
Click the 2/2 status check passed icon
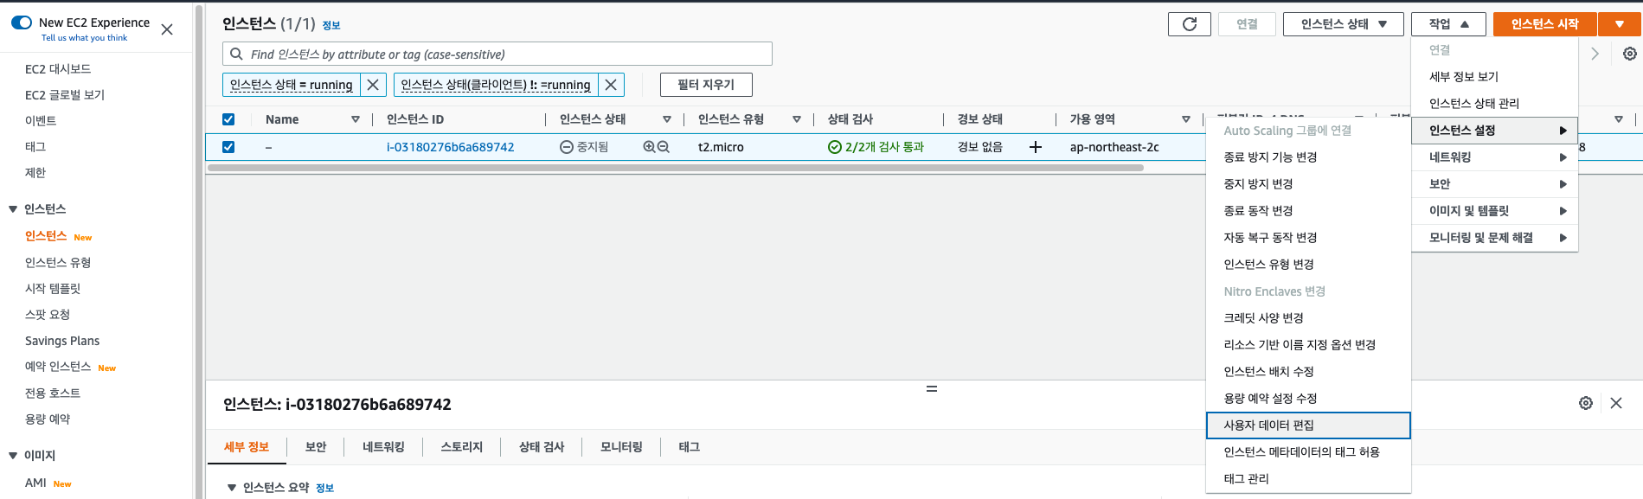pos(834,147)
